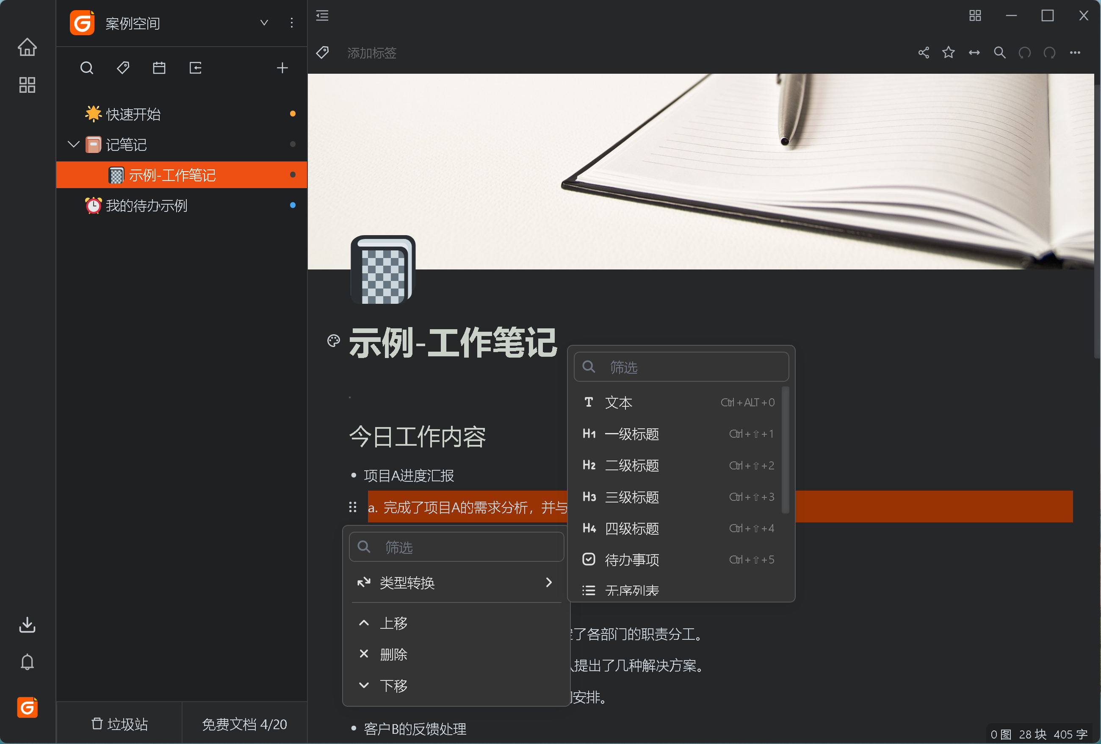Select 二级标题 from type menu
The height and width of the screenshot is (744, 1101).
click(631, 466)
